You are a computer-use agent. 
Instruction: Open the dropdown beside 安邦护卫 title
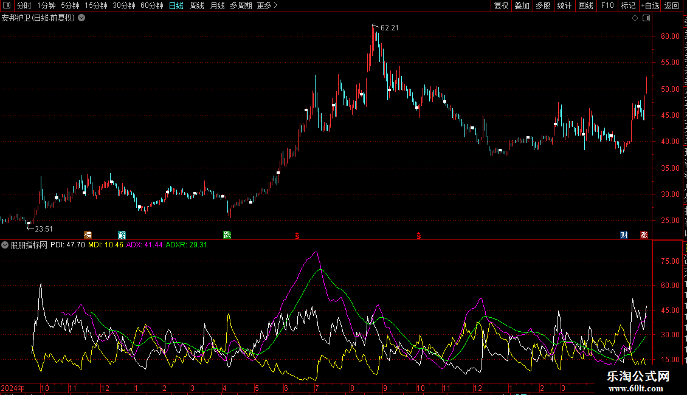click(81, 18)
